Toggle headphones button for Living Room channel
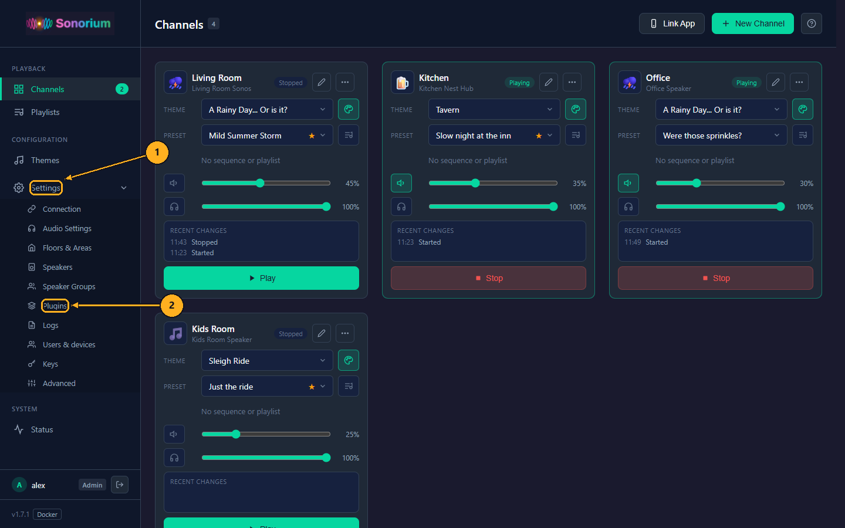This screenshot has width=845, height=528. [174, 207]
